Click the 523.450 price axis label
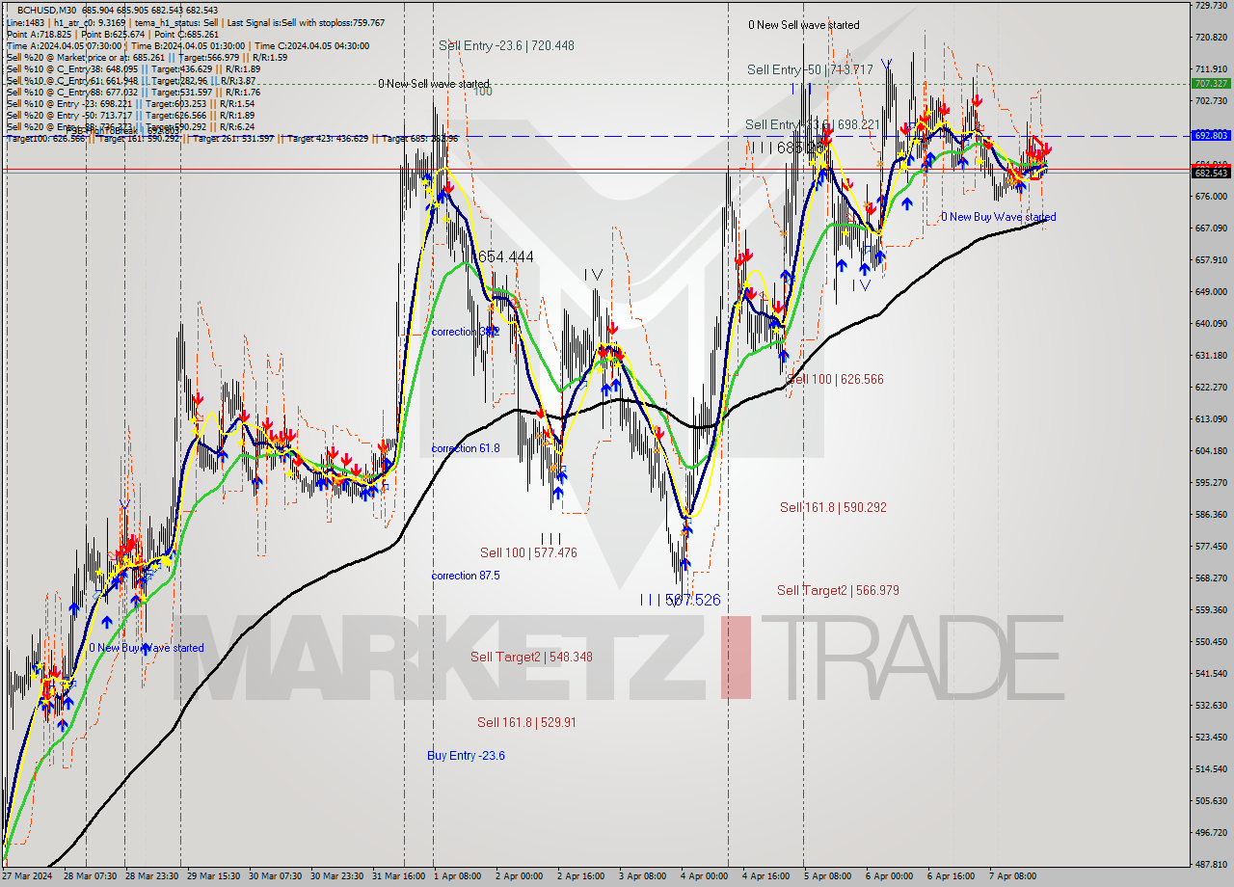Viewport: 1234px width, 887px height. pos(1211,737)
